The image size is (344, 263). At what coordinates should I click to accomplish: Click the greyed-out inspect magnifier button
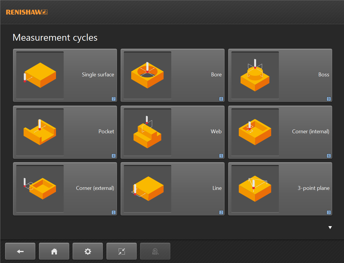155,252
